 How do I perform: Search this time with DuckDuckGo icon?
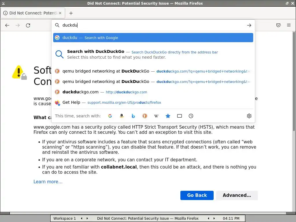click(145, 116)
